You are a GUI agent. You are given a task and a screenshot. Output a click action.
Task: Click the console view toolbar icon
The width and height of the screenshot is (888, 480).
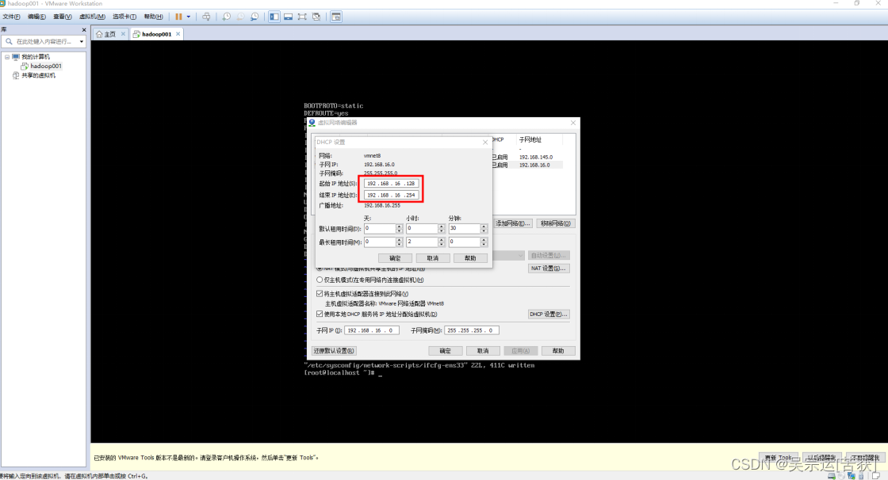tap(336, 17)
